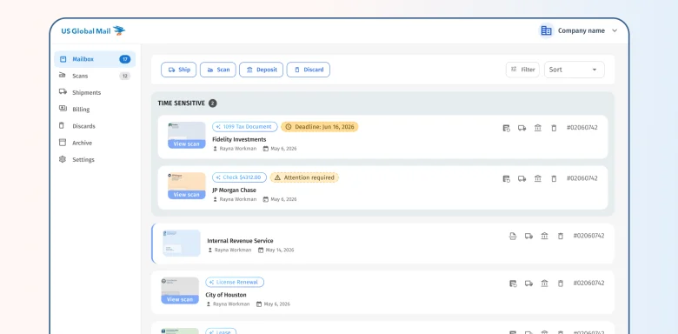
Task: Click the deposit bank icon for City of Houston
Action: [544, 284]
